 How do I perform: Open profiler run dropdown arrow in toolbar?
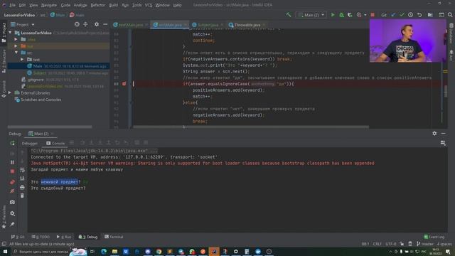click(x=365, y=15)
